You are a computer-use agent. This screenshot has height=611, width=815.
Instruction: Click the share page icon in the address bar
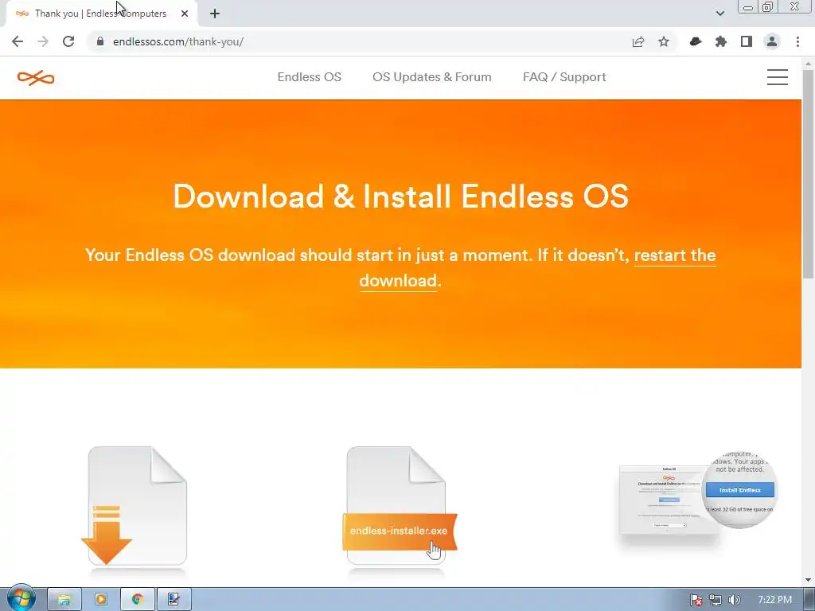click(x=638, y=41)
